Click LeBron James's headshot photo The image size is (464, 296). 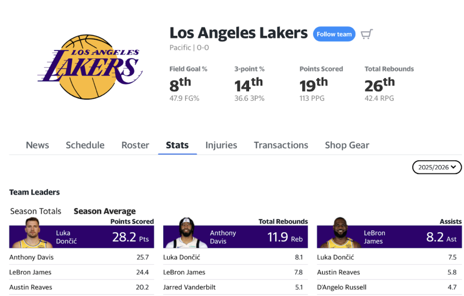[x=340, y=234]
